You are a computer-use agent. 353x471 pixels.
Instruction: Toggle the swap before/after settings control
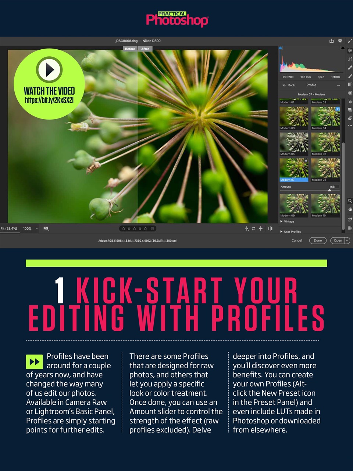point(254,229)
